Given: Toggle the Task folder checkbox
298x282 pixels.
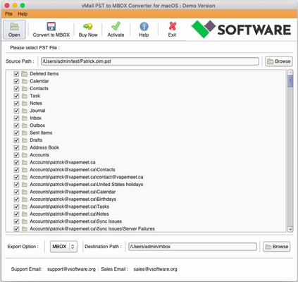Looking at the screenshot, I should click(16, 96).
